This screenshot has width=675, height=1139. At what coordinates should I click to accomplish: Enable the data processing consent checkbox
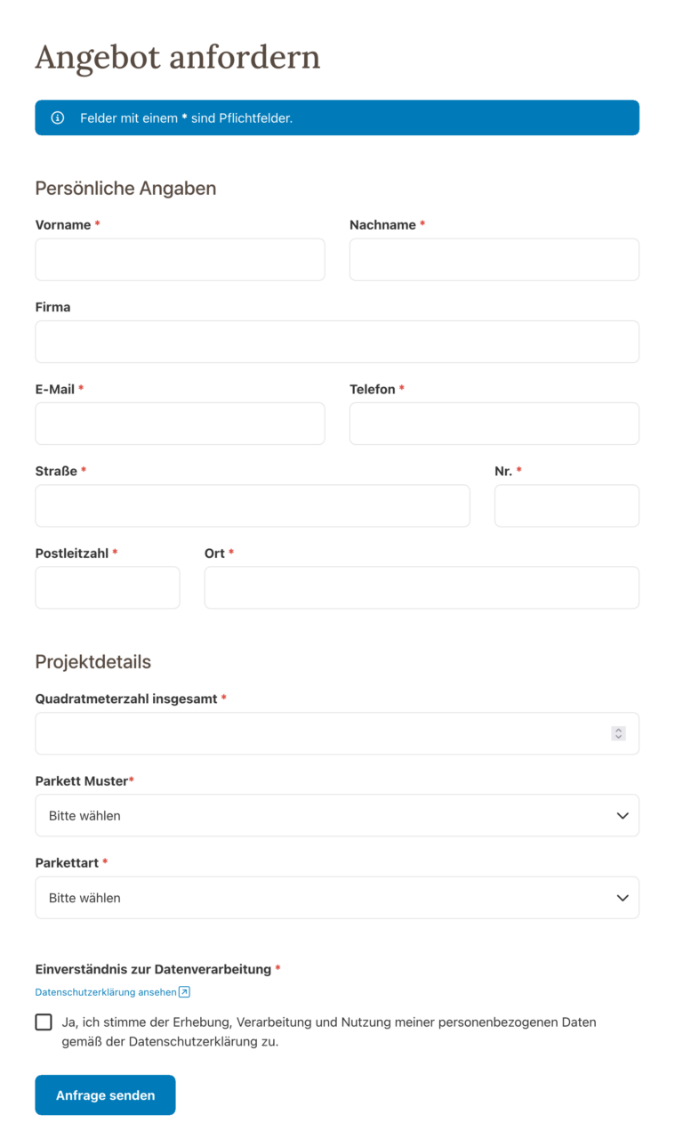44,1022
